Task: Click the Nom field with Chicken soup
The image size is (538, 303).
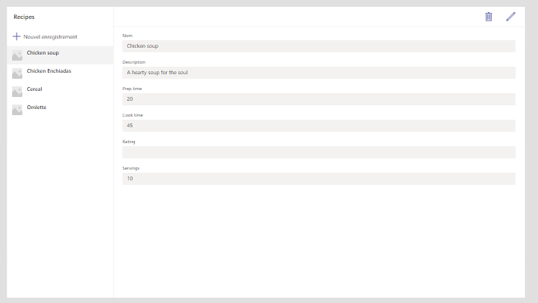Action: tap(319, 46)
